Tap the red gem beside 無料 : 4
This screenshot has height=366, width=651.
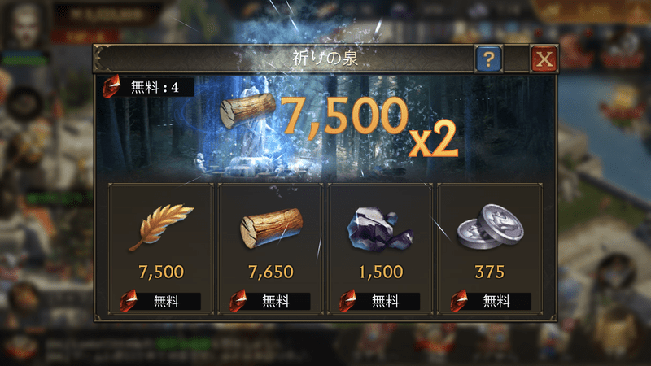tap(111, 86)
